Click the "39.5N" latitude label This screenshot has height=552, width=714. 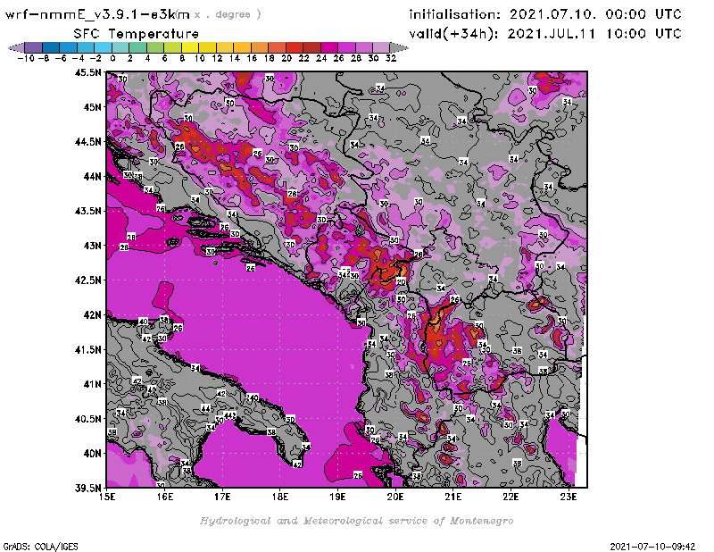tap(87, 489)
